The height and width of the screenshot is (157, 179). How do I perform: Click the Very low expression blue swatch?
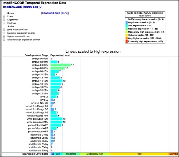click(127, 22)
